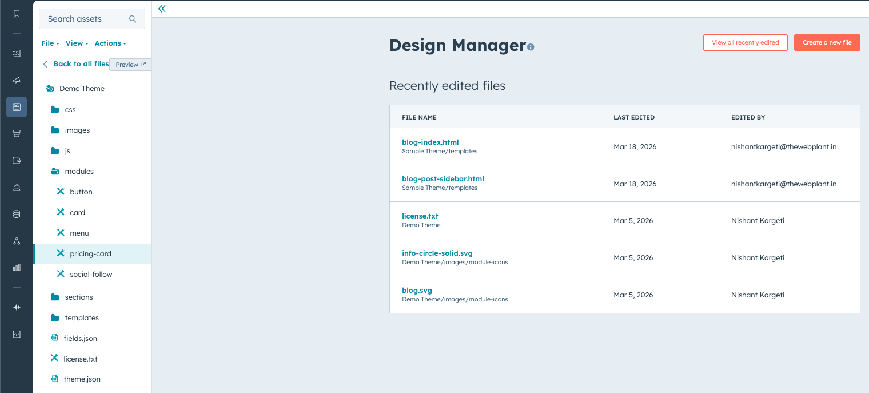Click the FILE NAME column header
Image resolution: width=869 pixels, height=393 pixels.
click(x=419, y=117)
